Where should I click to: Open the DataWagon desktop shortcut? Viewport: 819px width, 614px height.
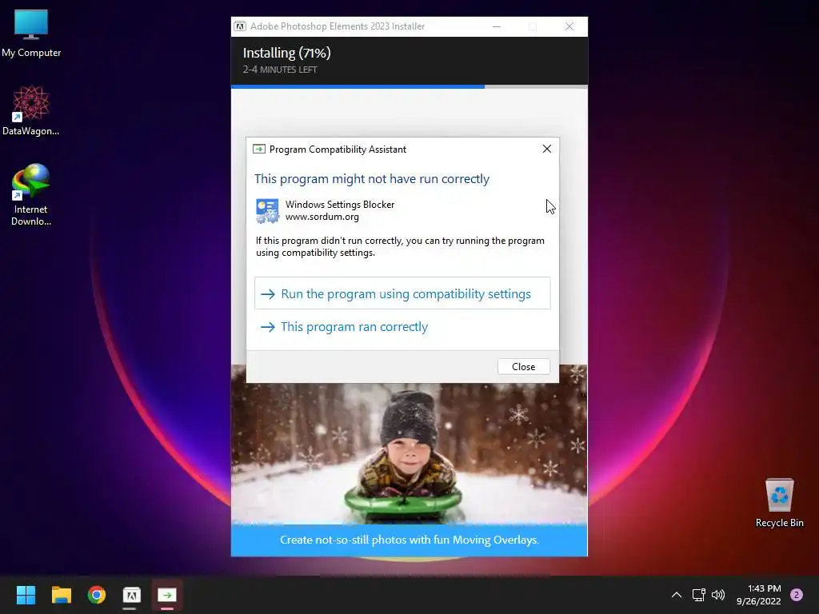pos(31,110)
